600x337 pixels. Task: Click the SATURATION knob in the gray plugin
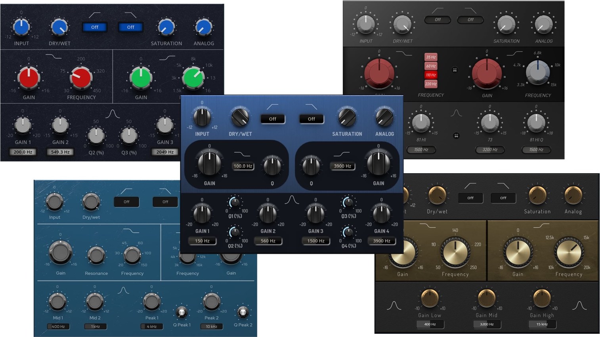click(506, 25)
